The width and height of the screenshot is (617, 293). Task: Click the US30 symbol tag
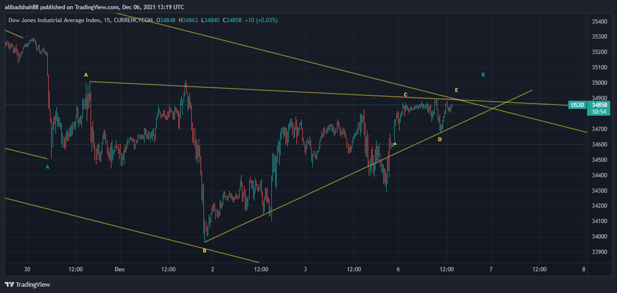[x=577, y=105]
